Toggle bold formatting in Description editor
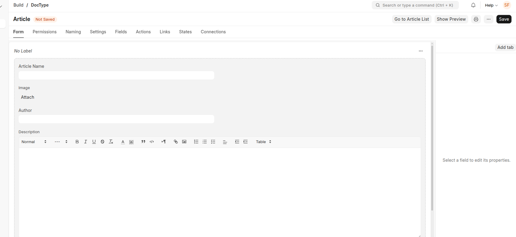Viewport: 516px width, 237px height. 77,142
